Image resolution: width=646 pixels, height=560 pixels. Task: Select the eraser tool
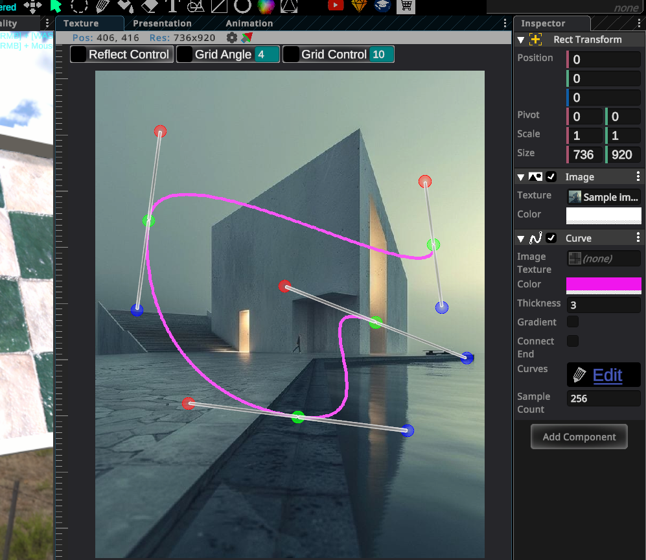150,6
